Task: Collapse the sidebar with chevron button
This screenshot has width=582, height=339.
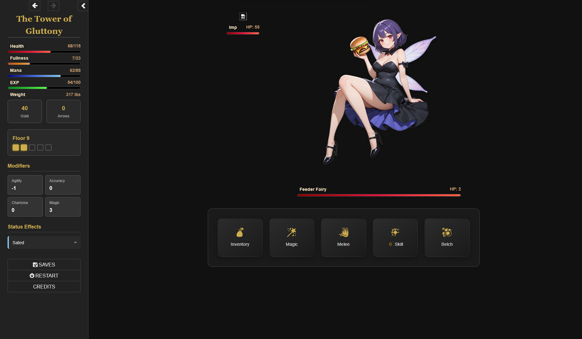Action: [83, 6]
